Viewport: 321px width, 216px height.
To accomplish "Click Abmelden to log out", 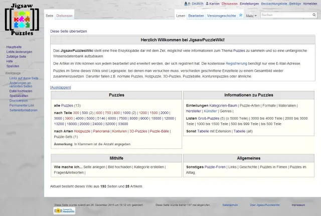I will pyautogui.click(x=310, y=4).
